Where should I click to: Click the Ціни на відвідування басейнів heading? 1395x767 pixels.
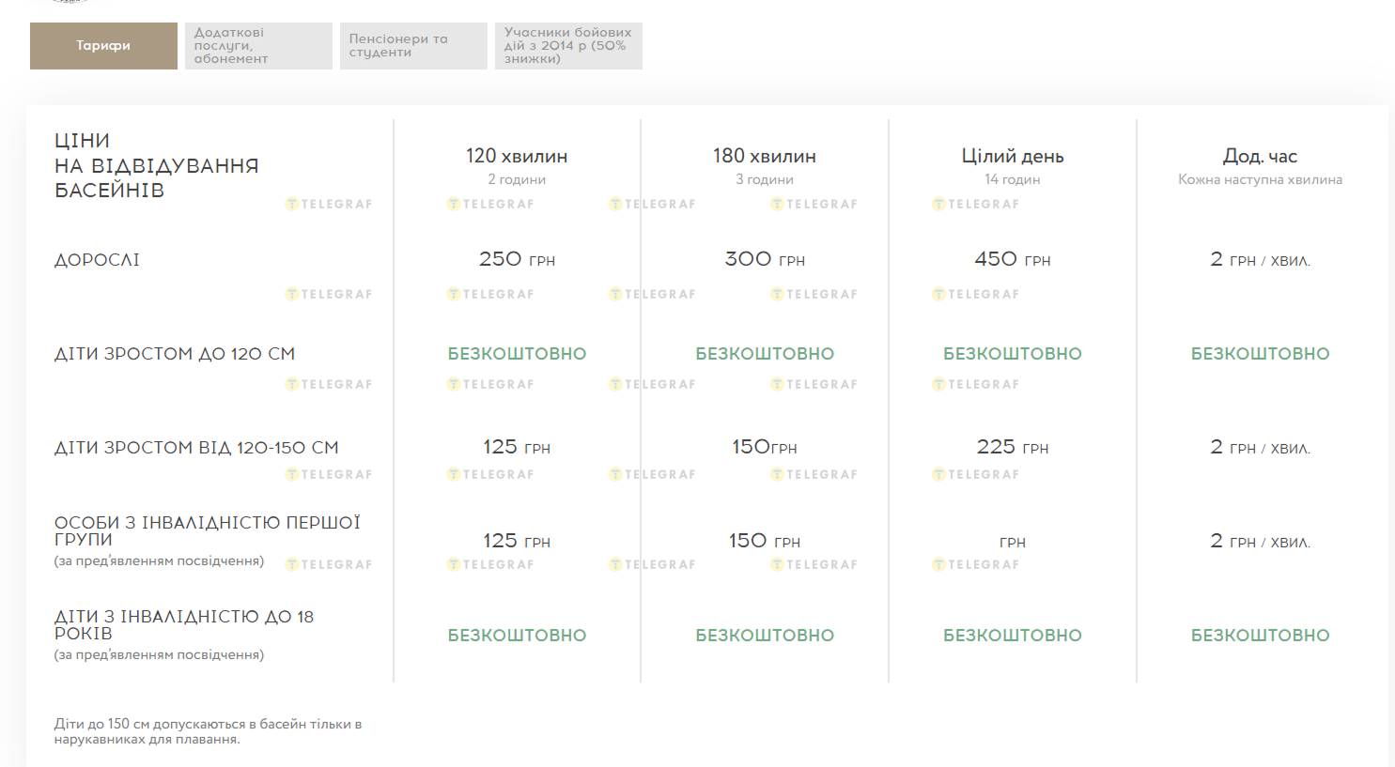tap(156, 166)
